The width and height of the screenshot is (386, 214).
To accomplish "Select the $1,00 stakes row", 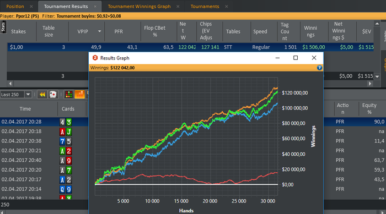I will pos(190,47).
